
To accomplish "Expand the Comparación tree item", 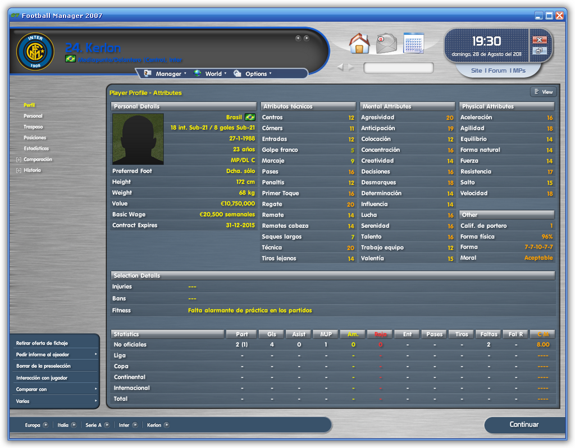I will point(19,159).
